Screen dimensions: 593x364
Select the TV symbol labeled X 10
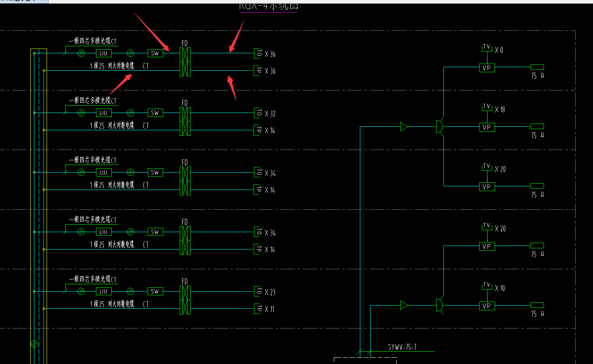487,285
